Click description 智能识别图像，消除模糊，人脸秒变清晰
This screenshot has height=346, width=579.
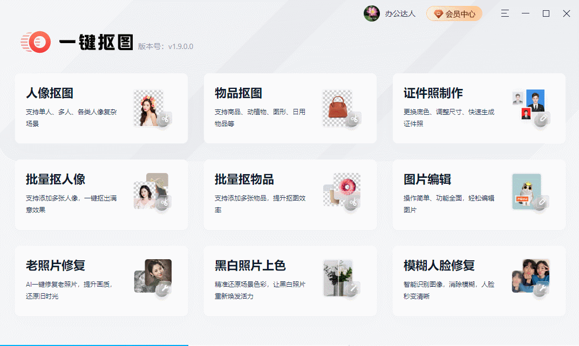click(448, 290)
